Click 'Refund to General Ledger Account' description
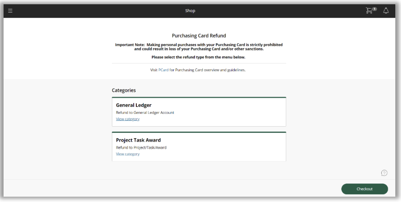Viewport: 401px width, 202px height. coord(145,113)
